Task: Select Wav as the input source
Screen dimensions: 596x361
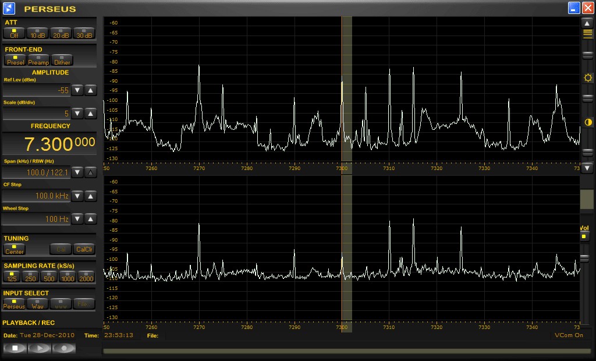Action: tap(38, 304)
